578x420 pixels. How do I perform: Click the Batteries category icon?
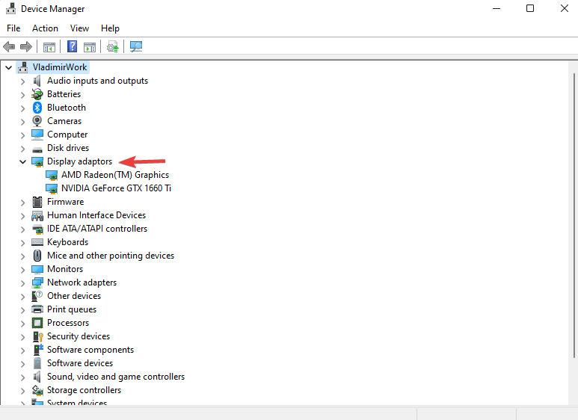click(37, 94)
